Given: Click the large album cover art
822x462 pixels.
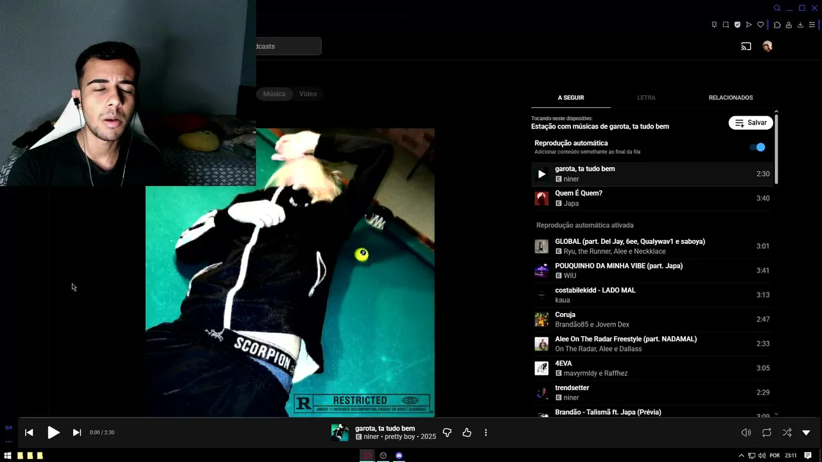Looking at the screenshot, I should (x=290, y=273).
